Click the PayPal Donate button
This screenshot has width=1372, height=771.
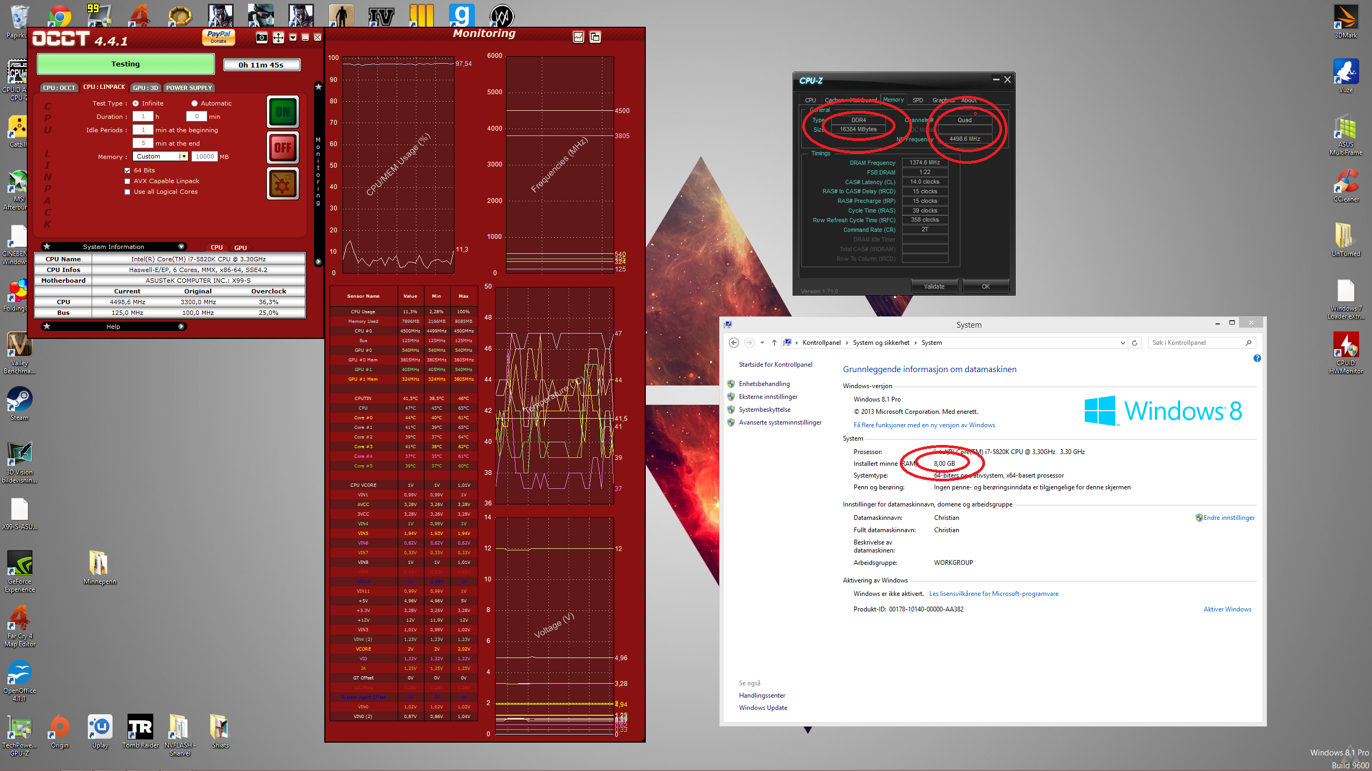click(x=219, y=36)
